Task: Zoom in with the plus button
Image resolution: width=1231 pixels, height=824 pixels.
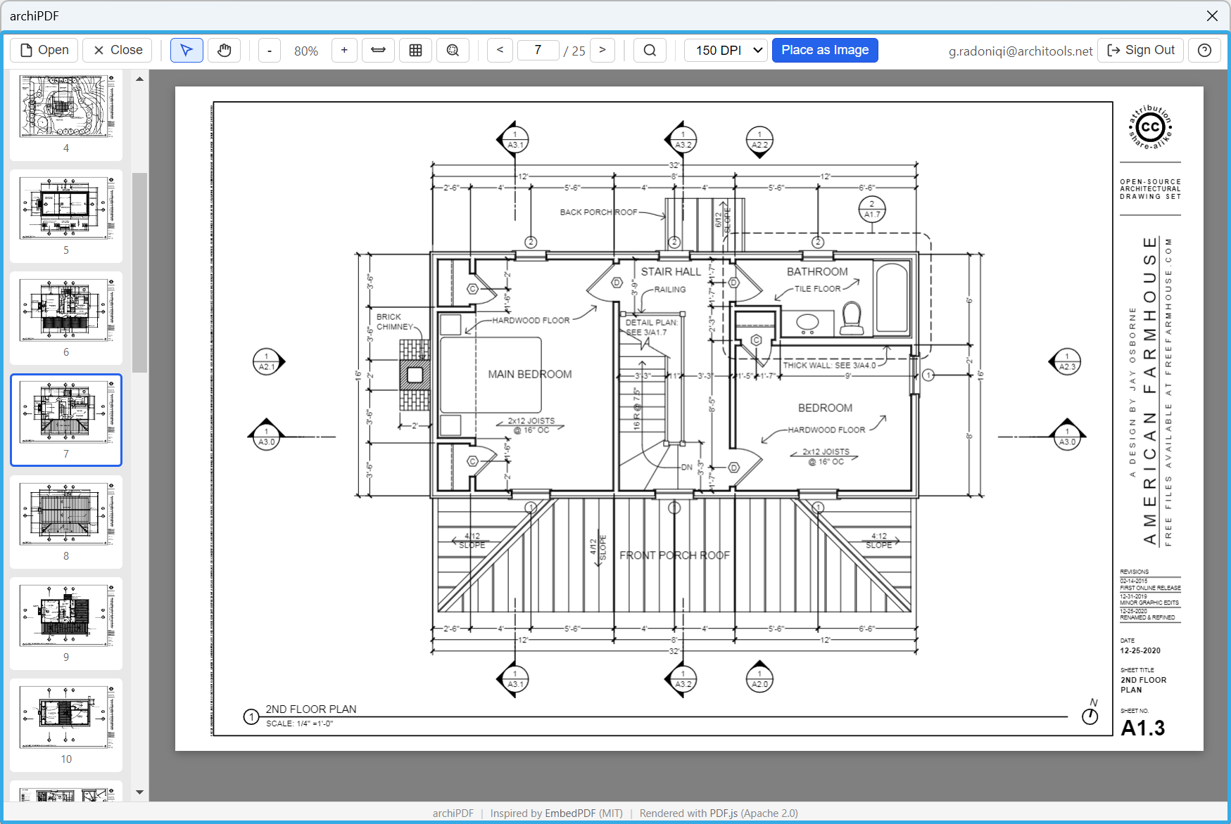Action: 344,50
